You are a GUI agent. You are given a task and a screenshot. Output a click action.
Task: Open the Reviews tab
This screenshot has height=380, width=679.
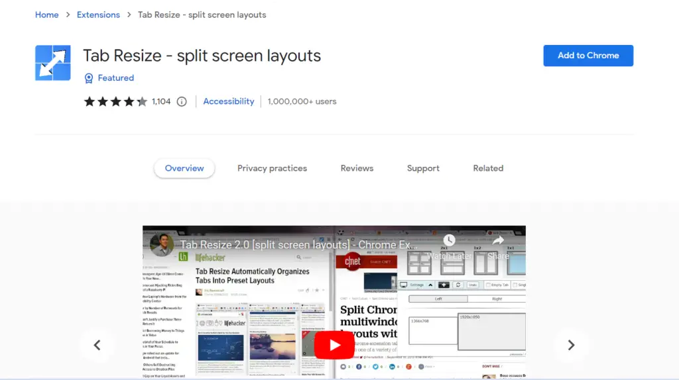[357, 168]
